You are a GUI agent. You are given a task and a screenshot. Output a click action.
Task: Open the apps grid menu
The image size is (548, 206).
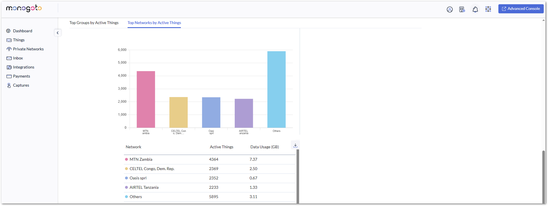point(488,9)
